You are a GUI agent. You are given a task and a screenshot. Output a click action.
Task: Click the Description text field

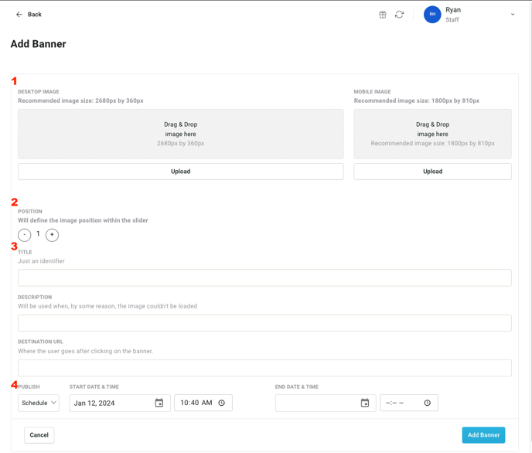point(264,323)
